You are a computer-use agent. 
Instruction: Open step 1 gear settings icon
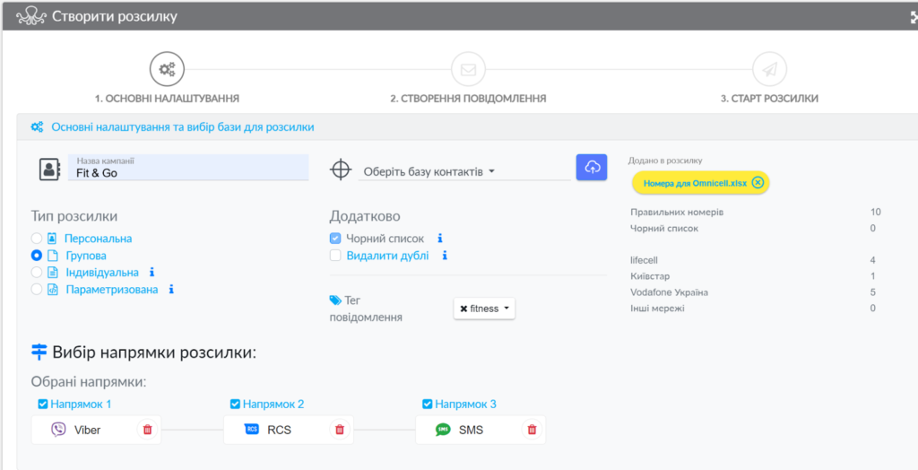[x=168, y=69]
